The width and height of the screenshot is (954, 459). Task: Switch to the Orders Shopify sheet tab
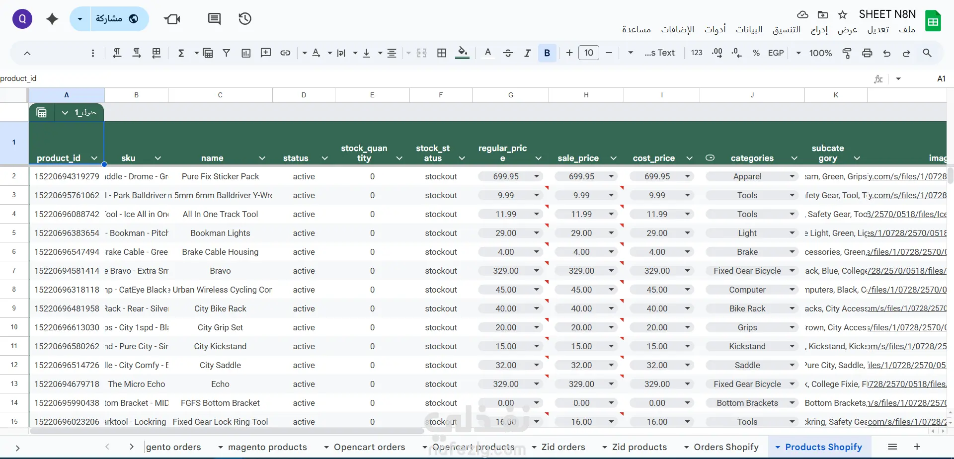pos(726,447)
